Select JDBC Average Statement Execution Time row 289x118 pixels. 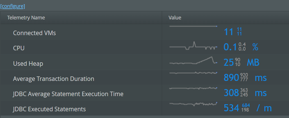145,93
